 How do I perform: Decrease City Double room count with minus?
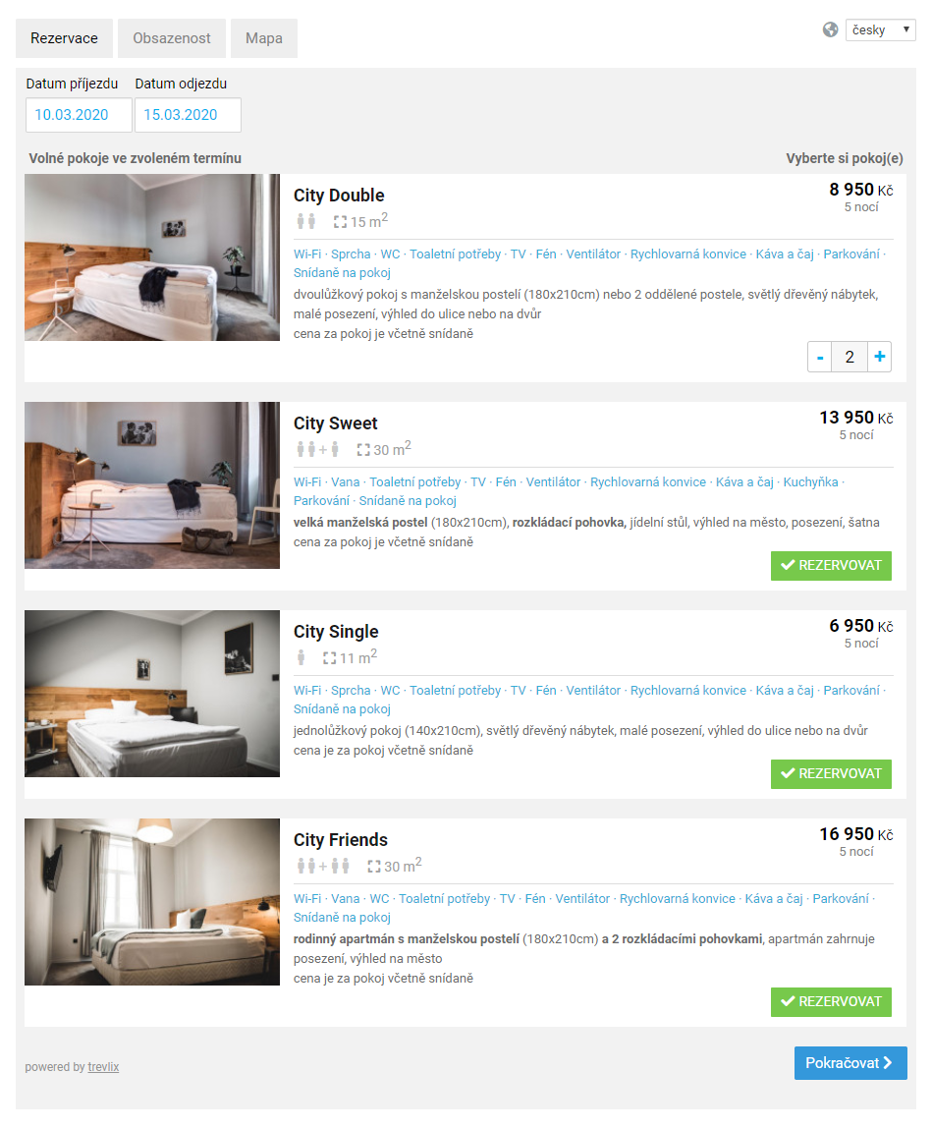pos(820,357)
